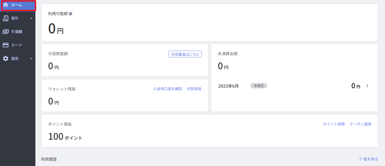Image resolution: width=385 pixels, height=166 pixels.
Task: Click the 未確定 status badge
Action: [259, 86]
